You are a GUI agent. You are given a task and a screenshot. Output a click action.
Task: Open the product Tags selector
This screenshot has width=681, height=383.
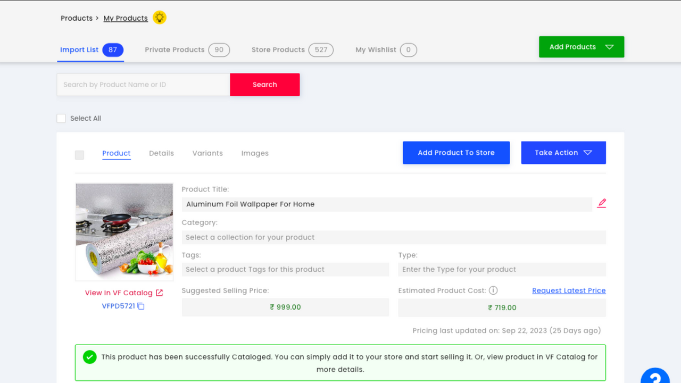(x=285, y=269)
